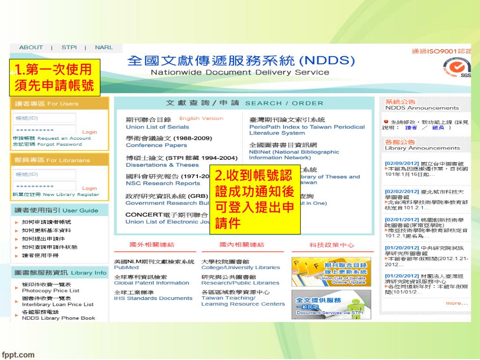Click the 科技政策中心 section heading
The image size is (480, 360).
click(x=332, y=245)
